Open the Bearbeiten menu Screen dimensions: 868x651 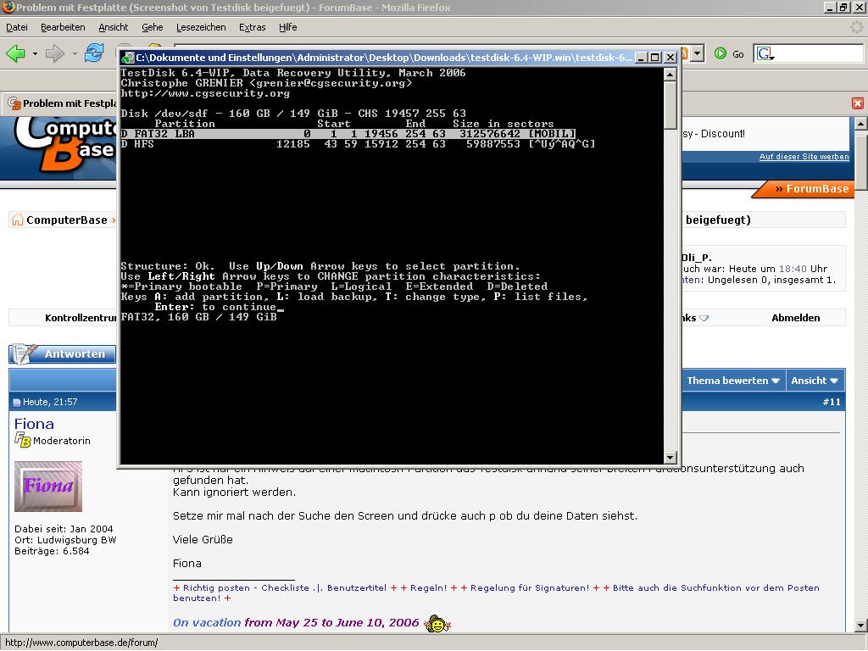(63, 27)
